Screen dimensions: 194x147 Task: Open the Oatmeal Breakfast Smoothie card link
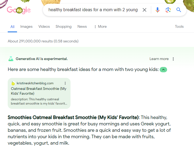tap(39, 91)
